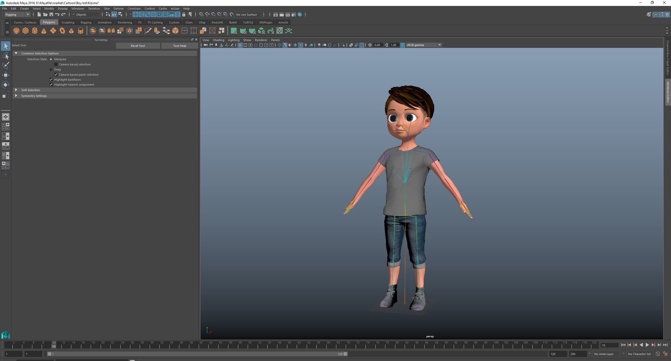The width and height of the screenshot is (671, 361).
Task: Click the time range slider bar
Action: [x=197, y=354]
